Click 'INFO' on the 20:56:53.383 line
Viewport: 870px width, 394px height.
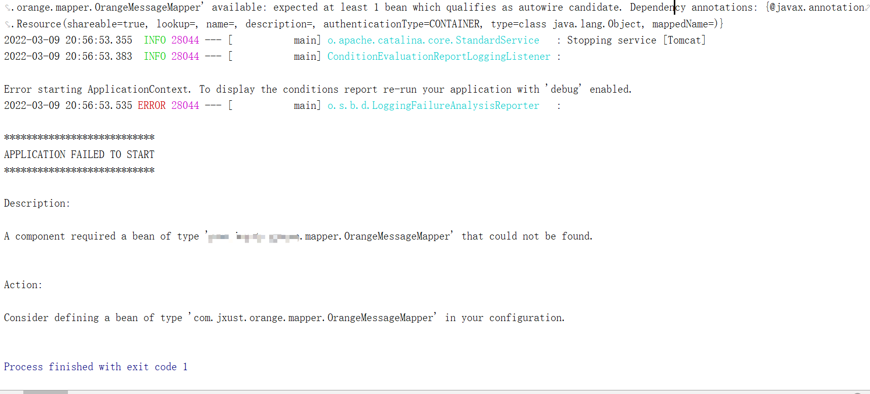155,56
